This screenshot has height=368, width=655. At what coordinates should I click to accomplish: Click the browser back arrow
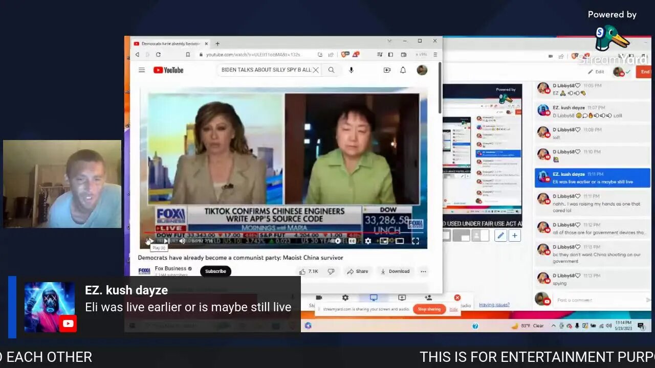point(137,55)
